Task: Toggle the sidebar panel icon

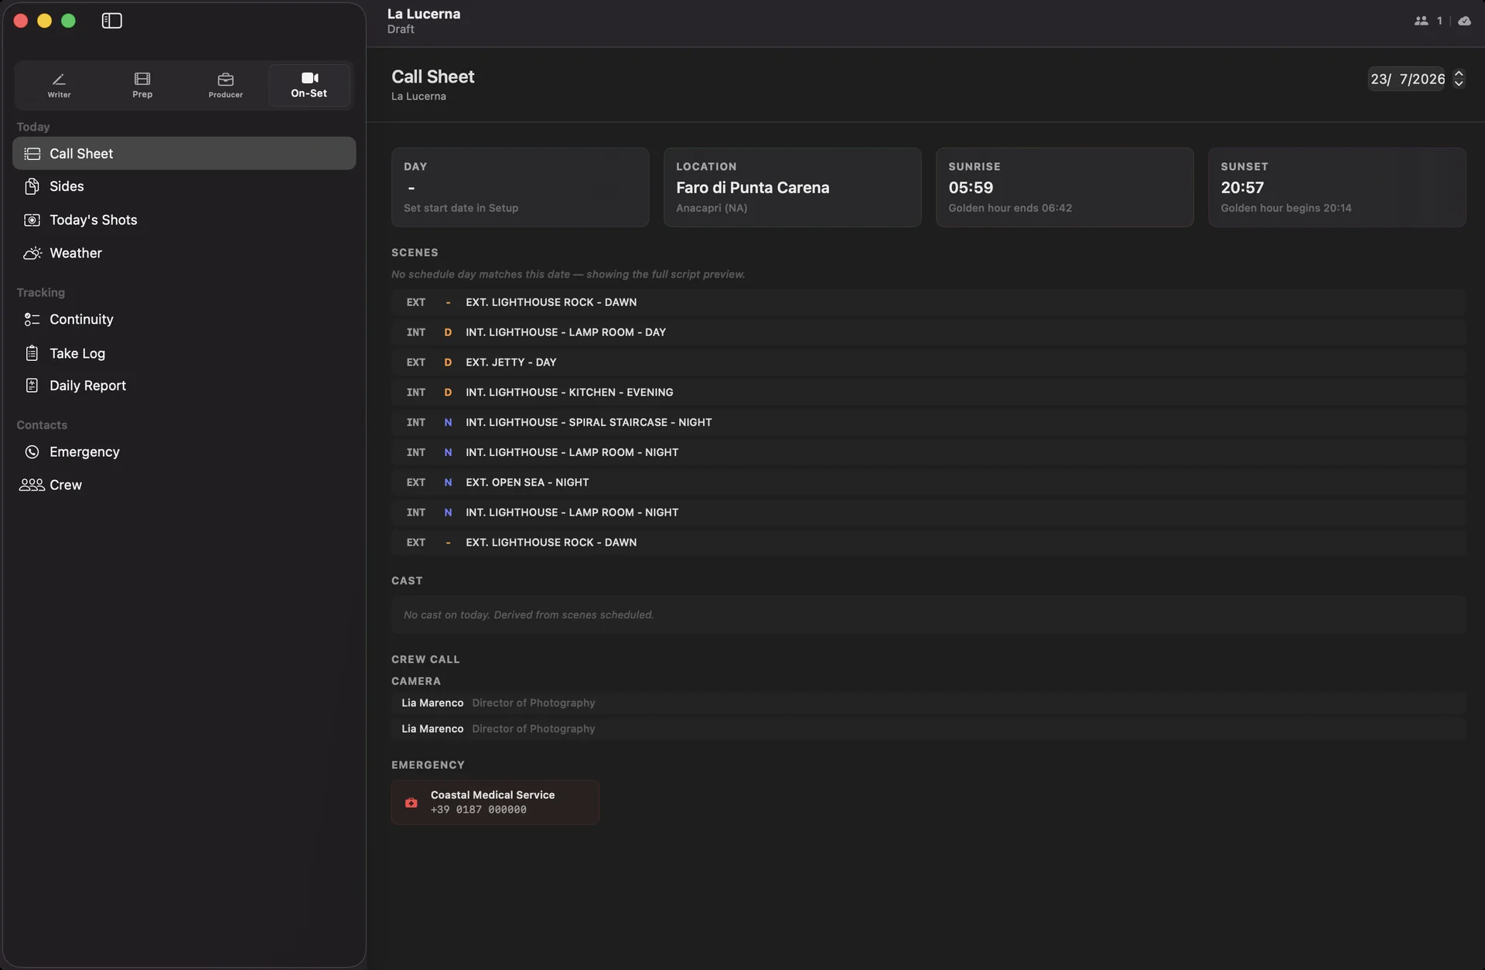Action: 111,21
